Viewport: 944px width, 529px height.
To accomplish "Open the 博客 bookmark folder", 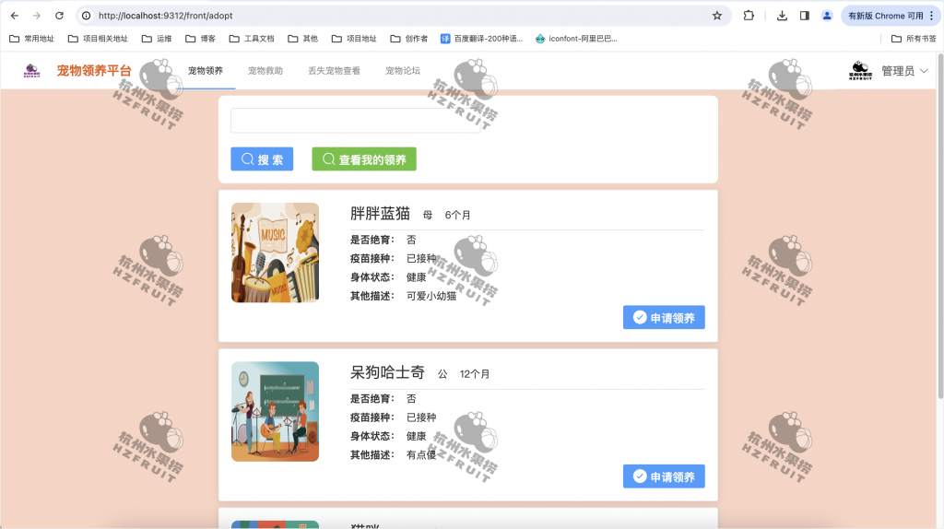I will [200, 39].
